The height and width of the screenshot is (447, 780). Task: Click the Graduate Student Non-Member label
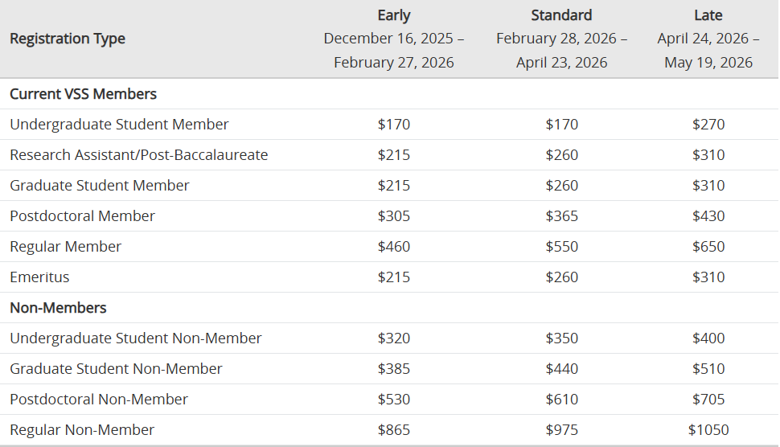coord(116,369)
